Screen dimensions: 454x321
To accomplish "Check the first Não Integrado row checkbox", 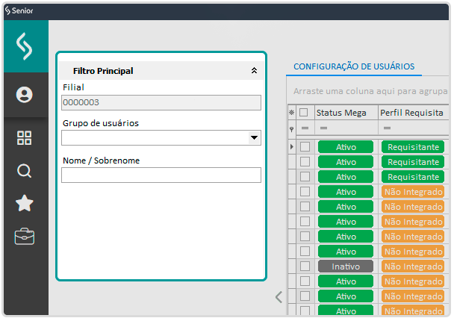I will pyautogui.click(x=305, y=192).
